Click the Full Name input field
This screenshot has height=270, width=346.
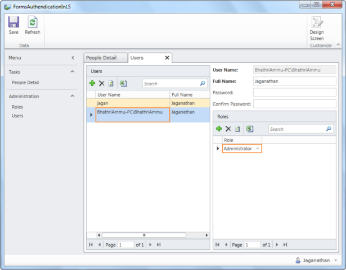point(295,81)
